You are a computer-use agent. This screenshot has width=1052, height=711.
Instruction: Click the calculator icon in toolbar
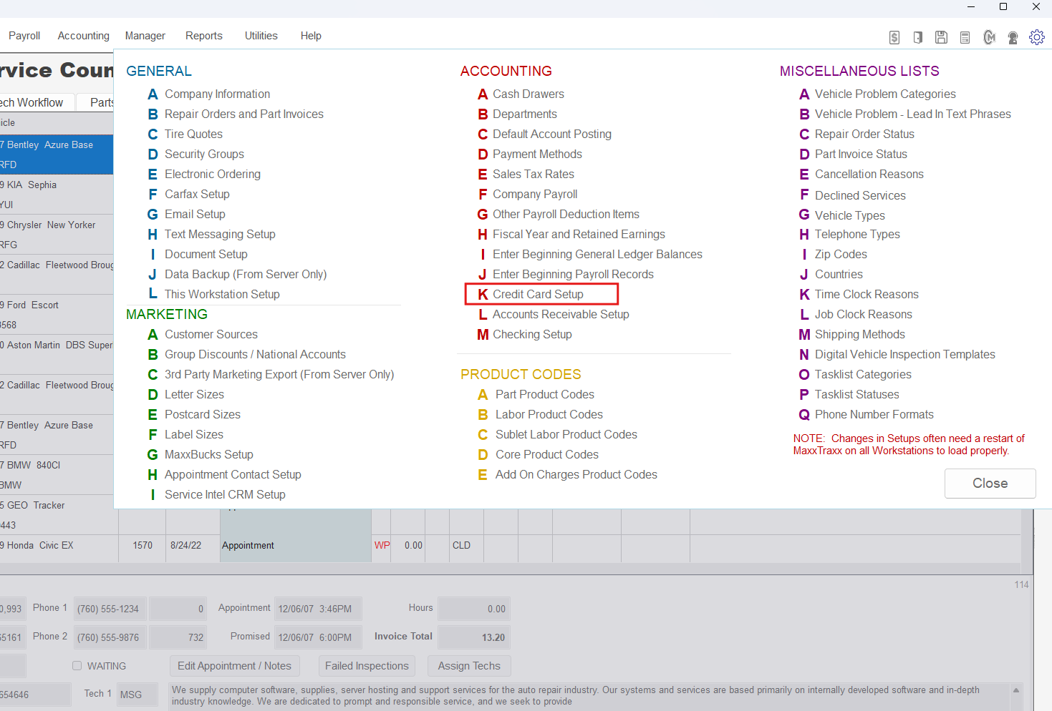[x=965, y=37]
